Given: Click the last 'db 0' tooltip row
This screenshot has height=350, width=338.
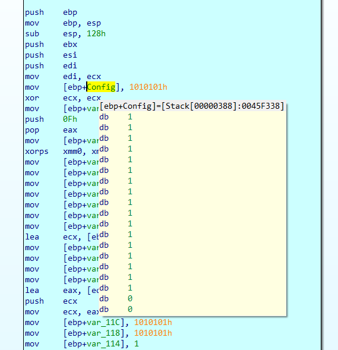Looking at the screenshot, I should (116, 310).
